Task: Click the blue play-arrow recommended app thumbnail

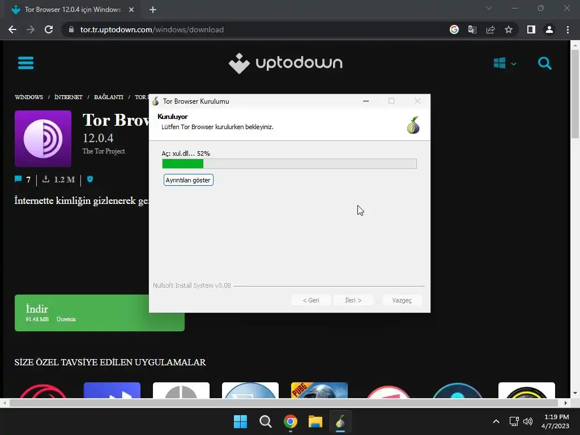Action: 112,390
